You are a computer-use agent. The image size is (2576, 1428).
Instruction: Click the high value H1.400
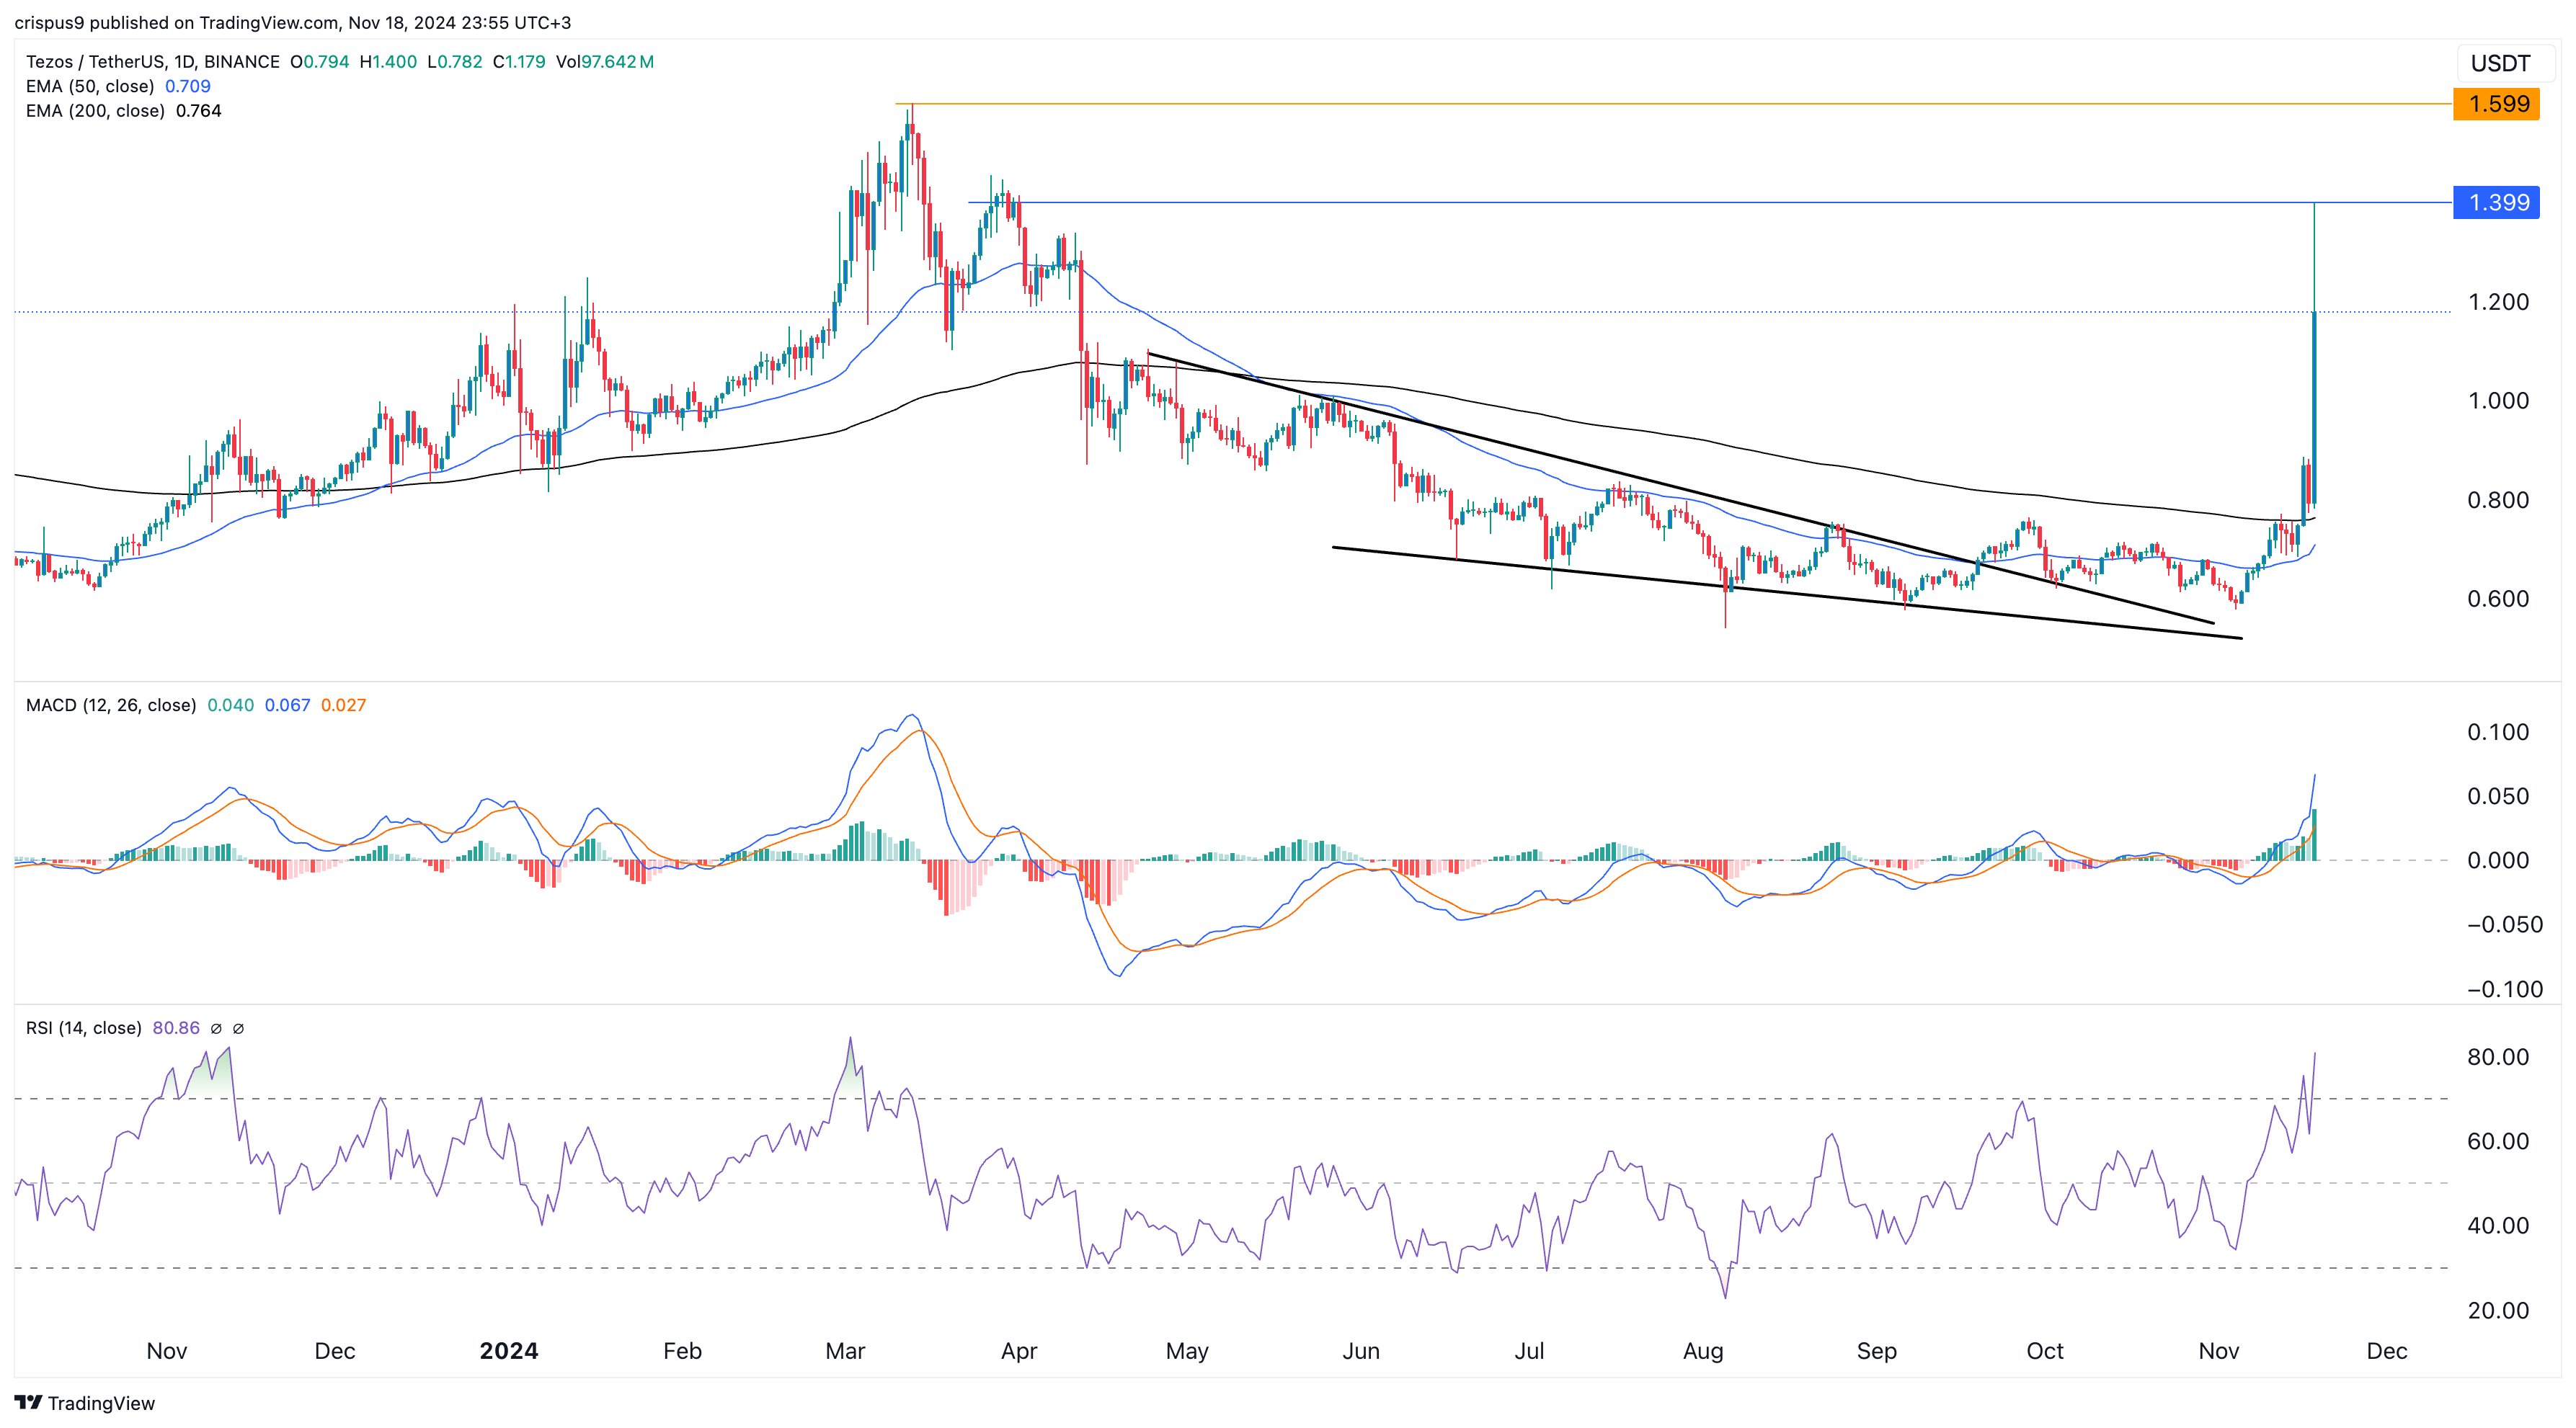[388, 62]
